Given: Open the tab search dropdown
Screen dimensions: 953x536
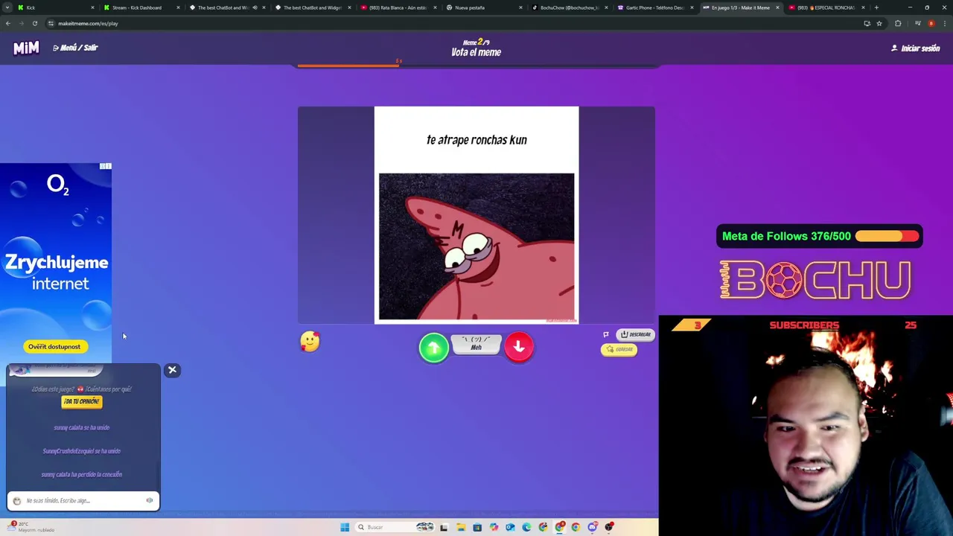Looking at the screenshot, I should 7,7.
